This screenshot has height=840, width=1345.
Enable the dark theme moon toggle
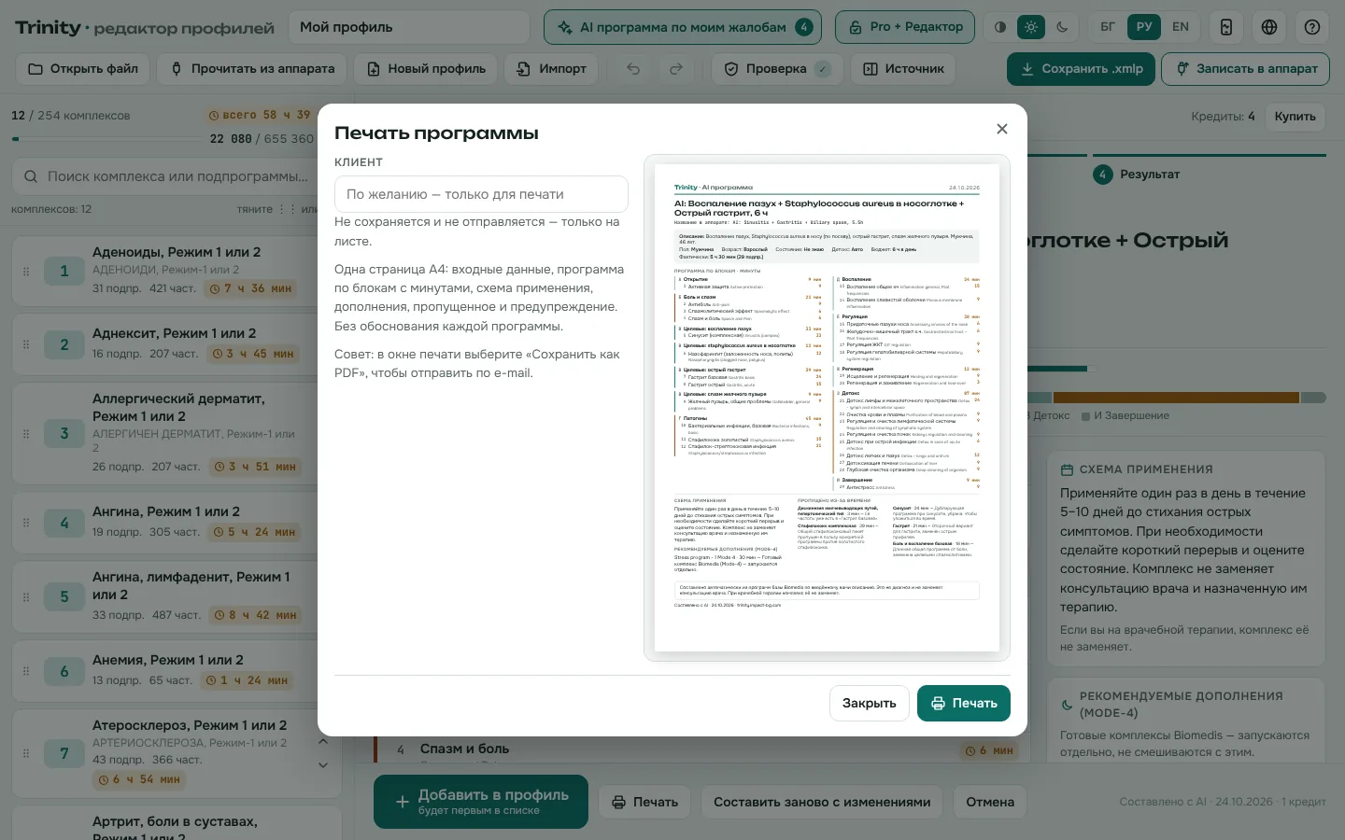[1062, 27]
